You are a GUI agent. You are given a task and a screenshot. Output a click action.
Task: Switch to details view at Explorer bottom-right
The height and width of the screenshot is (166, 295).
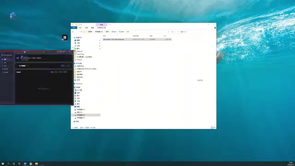(x=212, y=128)
